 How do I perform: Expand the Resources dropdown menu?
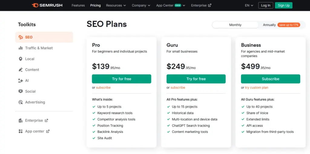pos(116,5)
